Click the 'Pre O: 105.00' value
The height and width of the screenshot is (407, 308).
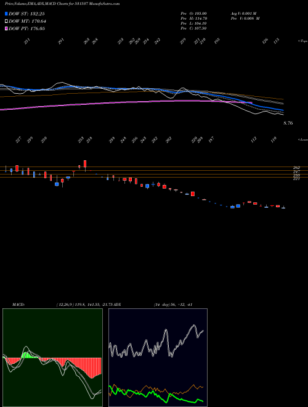click(193, 13)
